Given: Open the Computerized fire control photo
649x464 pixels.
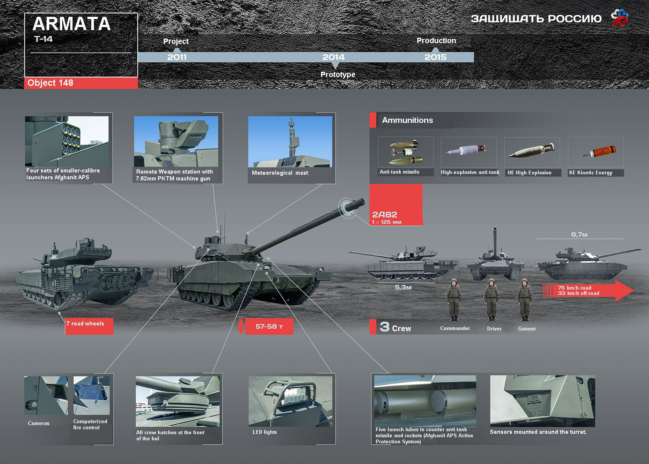Looking at the screenshot, I should point(92,396).
